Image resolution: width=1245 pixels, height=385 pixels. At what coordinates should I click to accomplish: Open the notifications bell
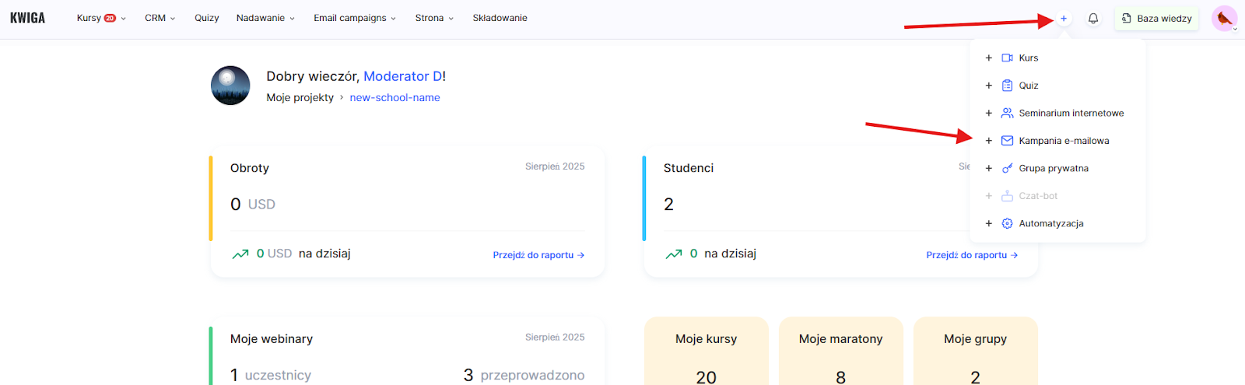[x=1093, y=19]
